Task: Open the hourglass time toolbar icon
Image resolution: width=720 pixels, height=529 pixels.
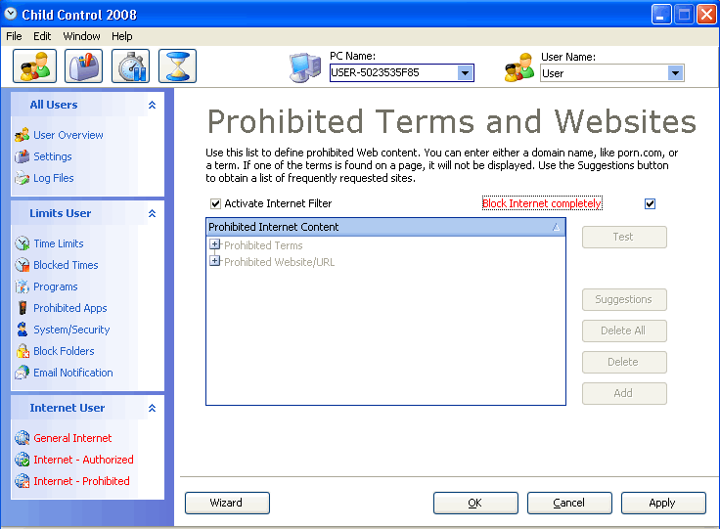Action: 177,66
